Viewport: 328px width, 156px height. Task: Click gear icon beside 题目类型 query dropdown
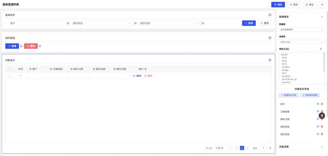point(135,23)
